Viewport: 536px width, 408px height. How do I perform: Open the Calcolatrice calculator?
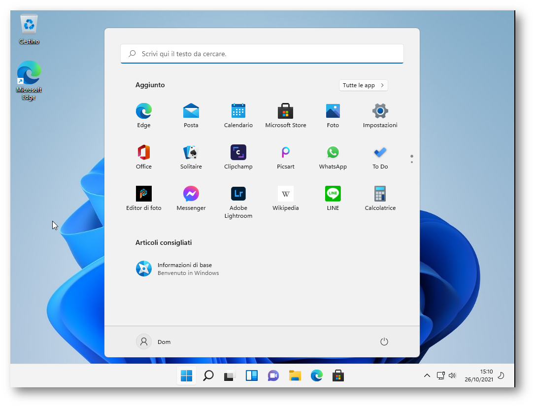(x=380, y=199)
